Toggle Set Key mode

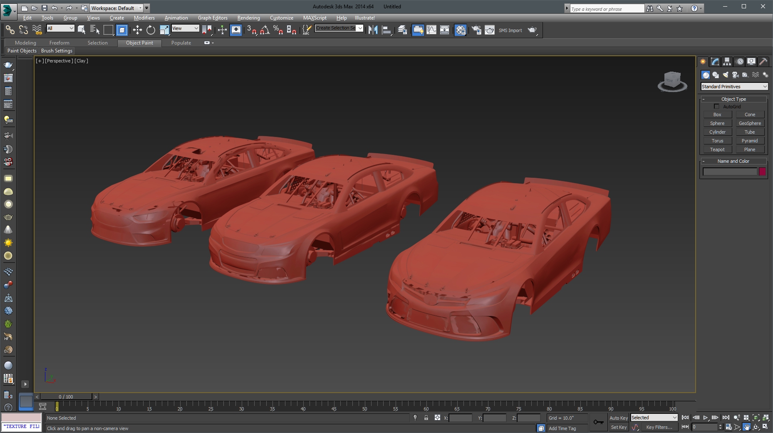pos(618,427)
